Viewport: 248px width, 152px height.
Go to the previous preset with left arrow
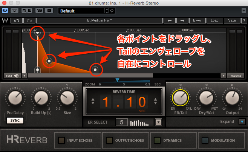pos(170,21)
